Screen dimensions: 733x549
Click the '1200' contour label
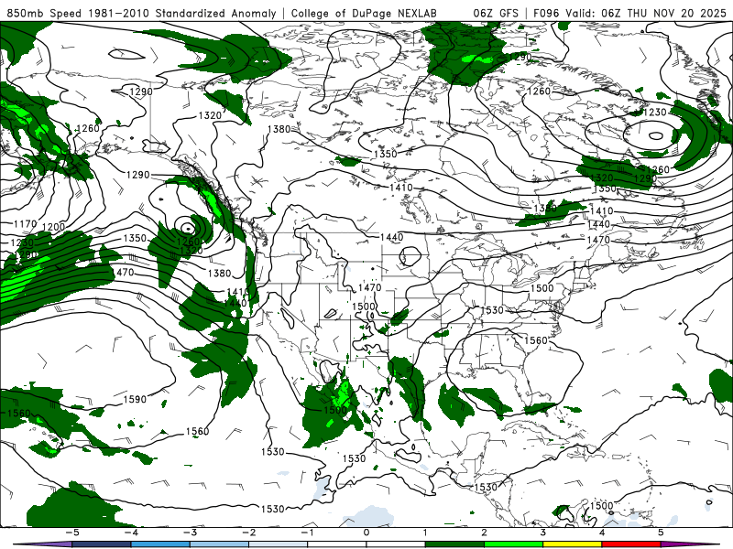coord(53,227)
